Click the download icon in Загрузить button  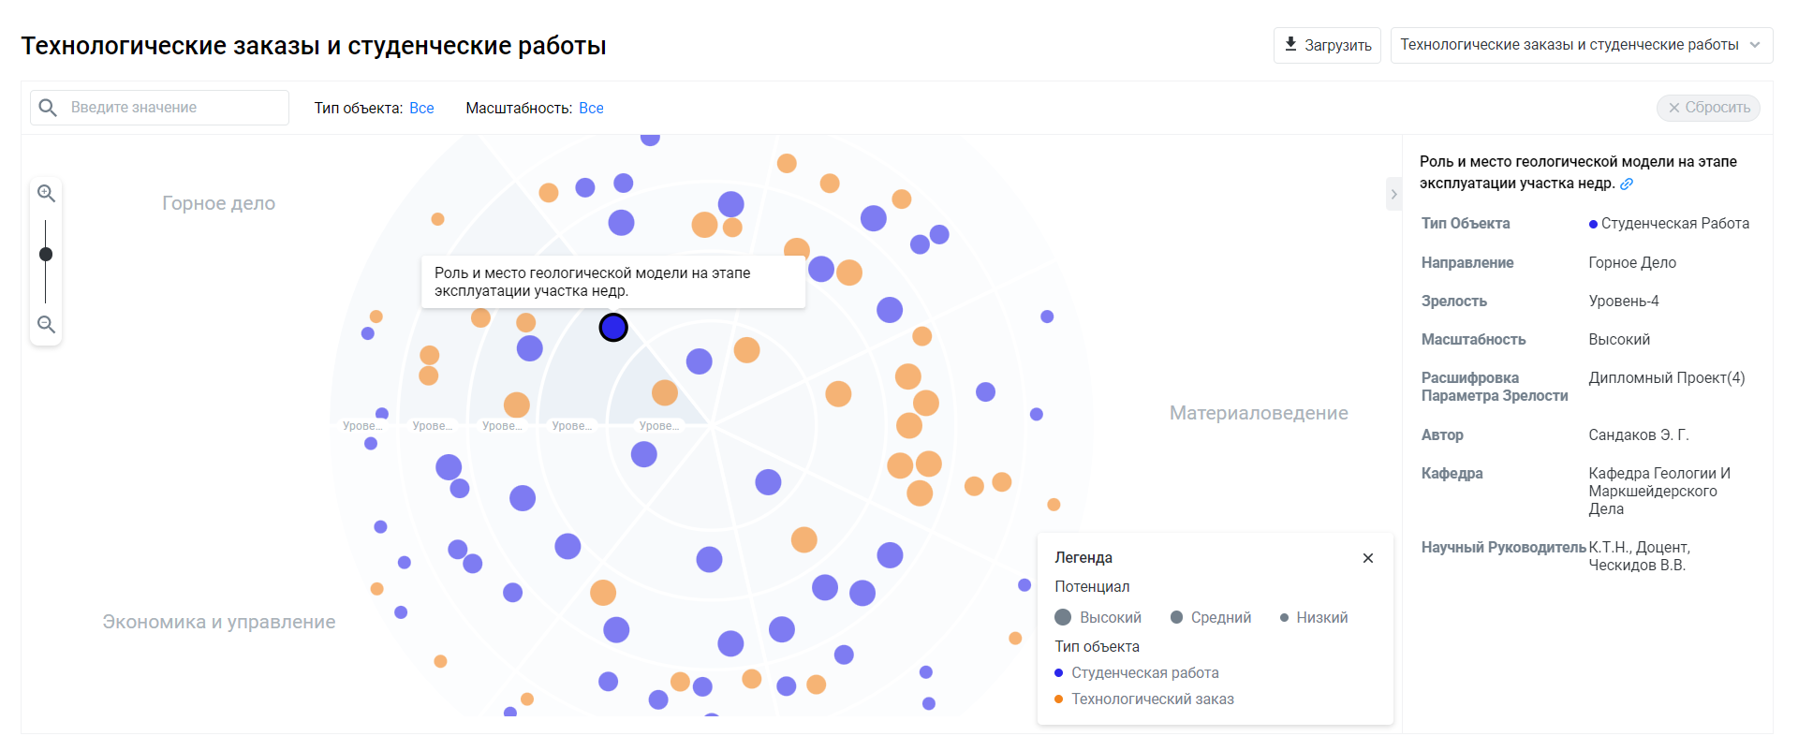[1290, 44]
